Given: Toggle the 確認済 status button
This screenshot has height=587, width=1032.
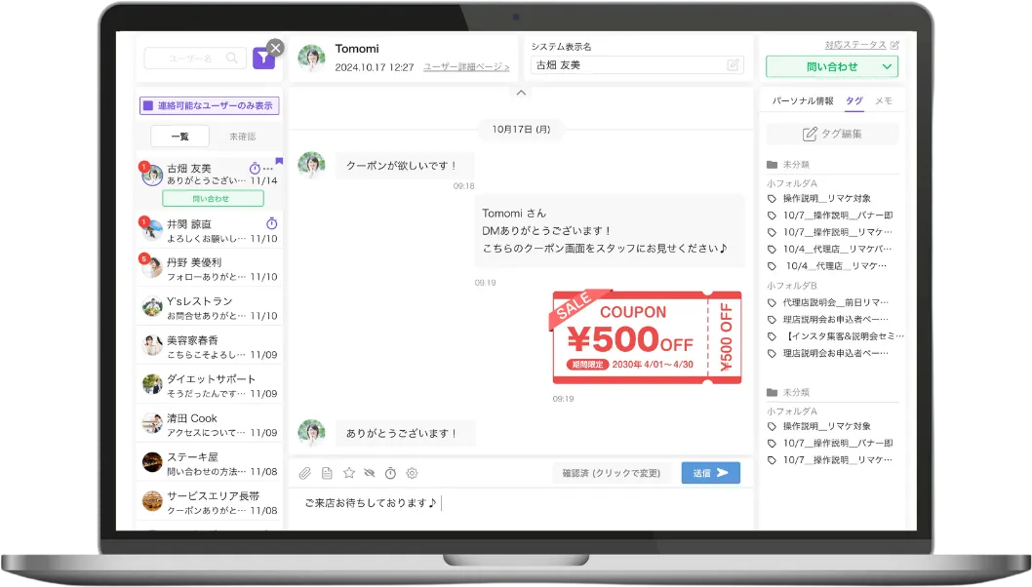Looking at the screenshot, I should pos(611,473).
